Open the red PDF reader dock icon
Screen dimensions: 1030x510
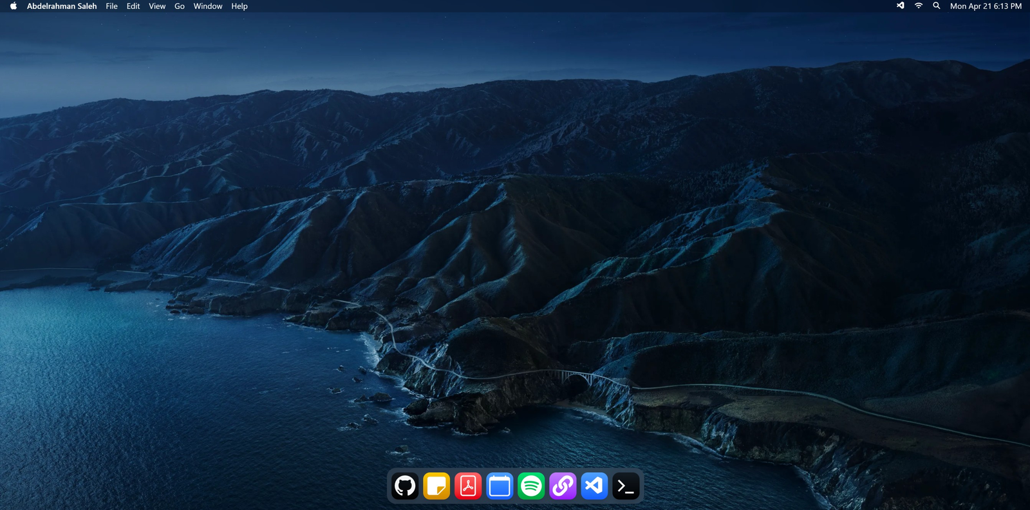tap(468, 486)
